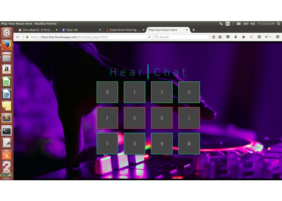The image size is (282, 201).
Task: Open Ubuntu Software Center
Action: point(6,155)
